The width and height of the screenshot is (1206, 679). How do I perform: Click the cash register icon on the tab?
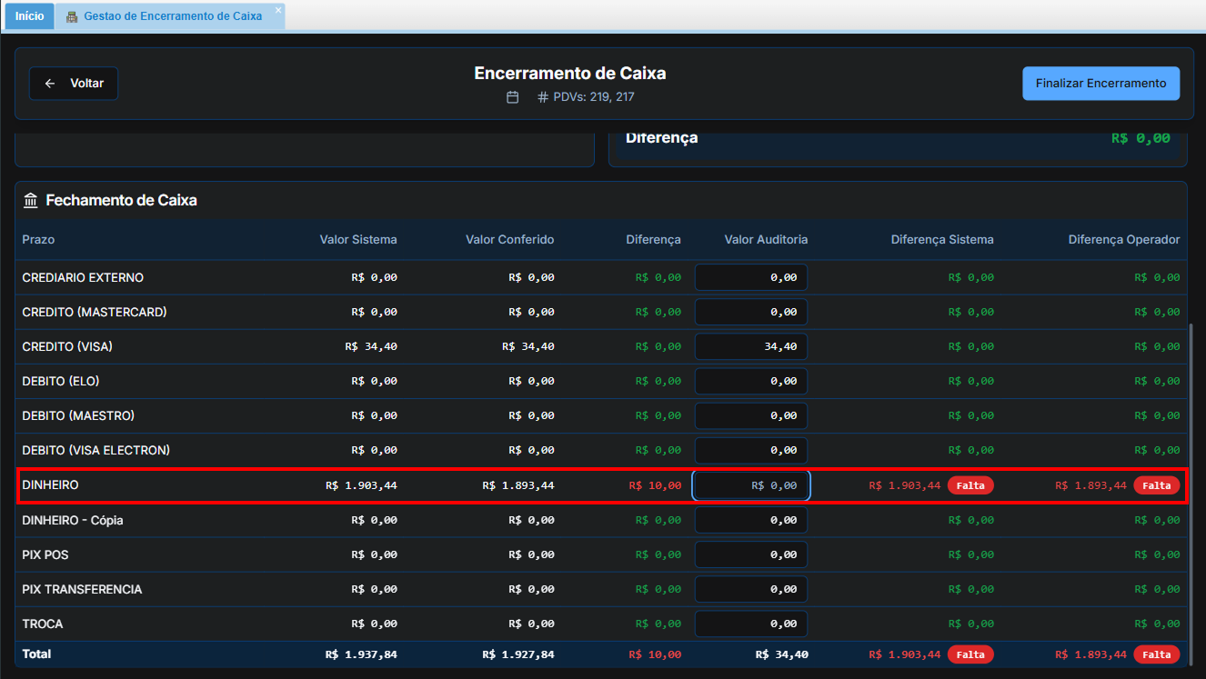click(72, 16)
